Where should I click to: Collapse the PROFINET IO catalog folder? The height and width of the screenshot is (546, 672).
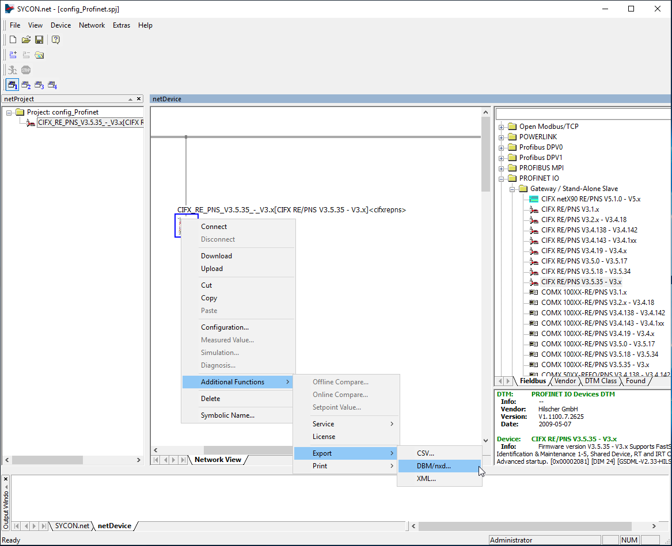pyautogui.click(x=502, y=178)
